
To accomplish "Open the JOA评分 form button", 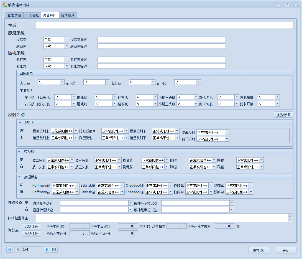I will (31, 227).
